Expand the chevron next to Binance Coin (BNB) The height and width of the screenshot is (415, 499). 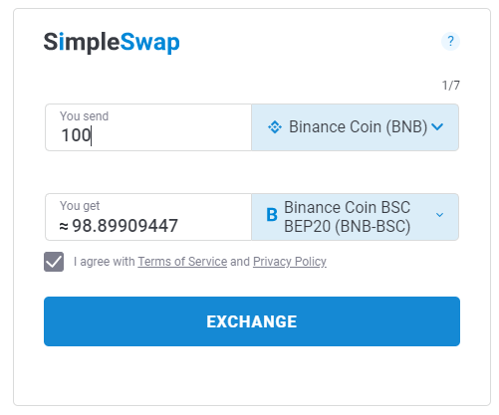[x=437, y=126]
